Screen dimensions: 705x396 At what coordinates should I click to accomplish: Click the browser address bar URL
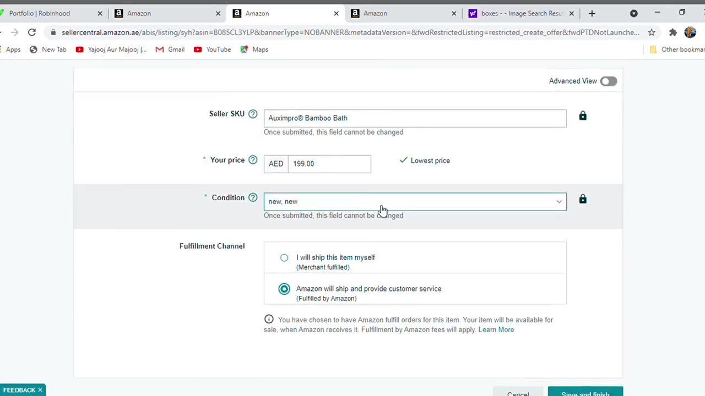click(350, 32)
